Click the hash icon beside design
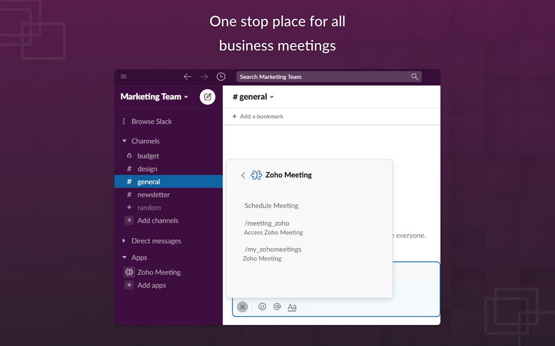555x346 pixels. coord(129,169)
